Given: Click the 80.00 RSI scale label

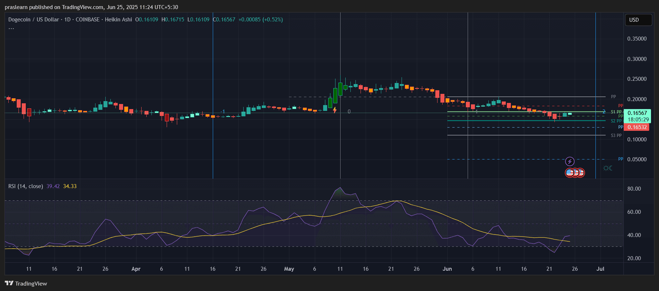Looking at the screenshot, I should coord(634,189).
